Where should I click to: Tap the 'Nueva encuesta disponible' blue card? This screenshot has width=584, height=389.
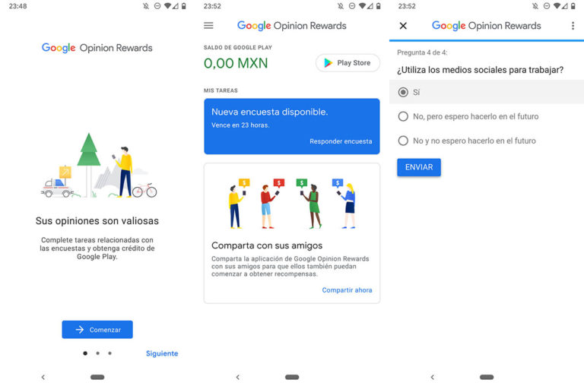click(292, 126)
